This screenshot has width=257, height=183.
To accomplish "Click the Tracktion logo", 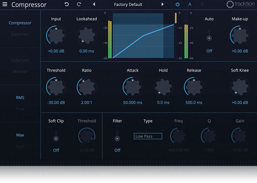I will 241,5.
